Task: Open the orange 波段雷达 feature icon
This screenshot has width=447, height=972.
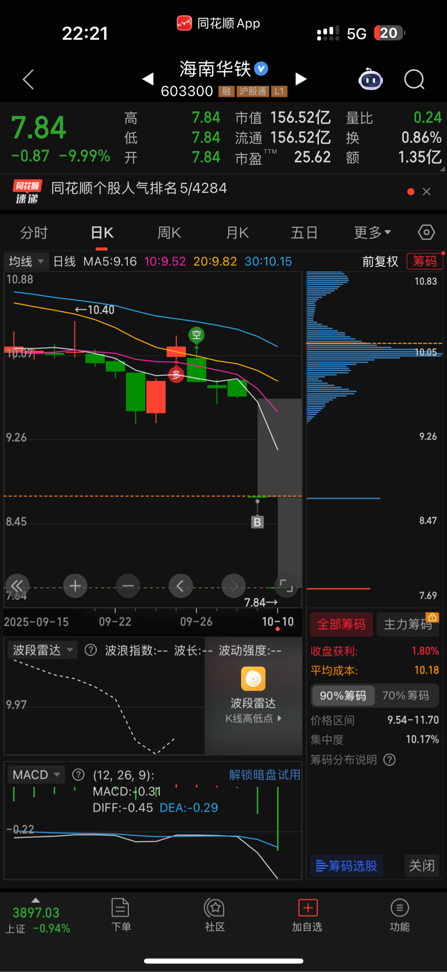Action: [x=253, y=679]
